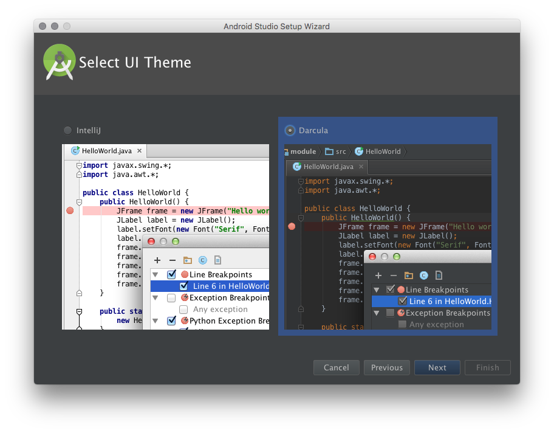Screen dimensions: 554x433
Task: Toggle Any exception checkbox in Darcula preview
Action: tap(402, 324)
